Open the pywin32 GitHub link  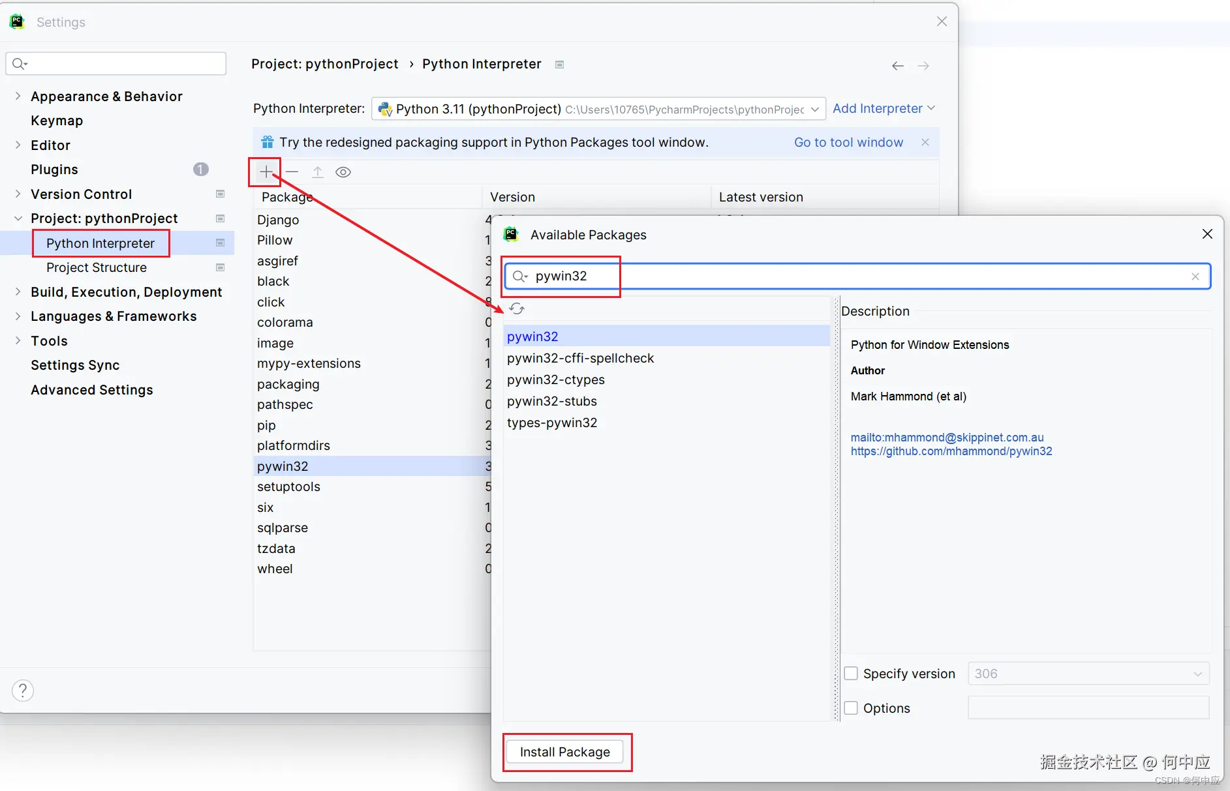pos(951,451)
